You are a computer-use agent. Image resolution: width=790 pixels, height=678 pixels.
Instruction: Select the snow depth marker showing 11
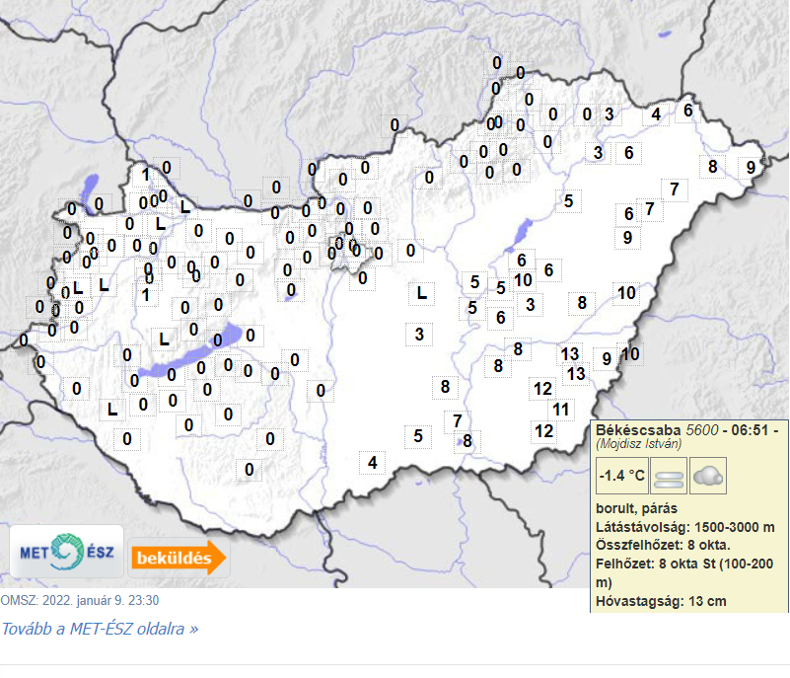pyautogui.click(x=561, y=409)
